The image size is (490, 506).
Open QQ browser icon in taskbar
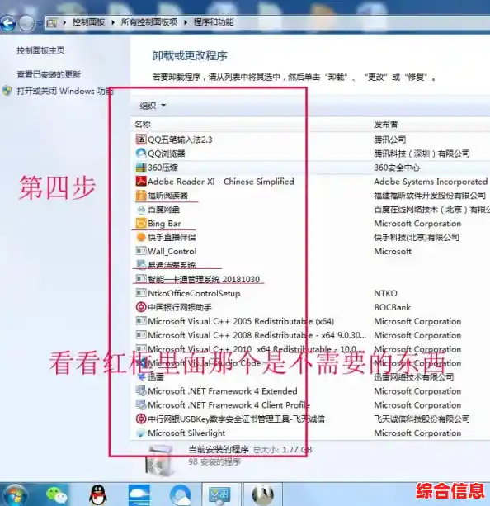(181, 495)
